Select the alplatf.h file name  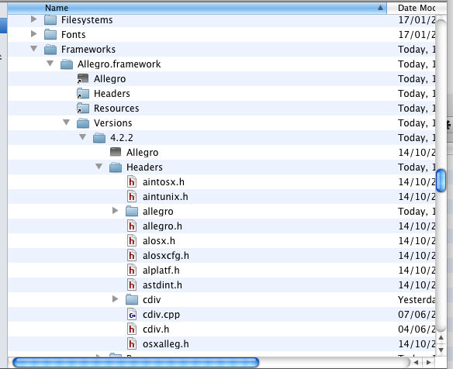161,271
